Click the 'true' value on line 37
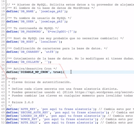 coord(57,72)
